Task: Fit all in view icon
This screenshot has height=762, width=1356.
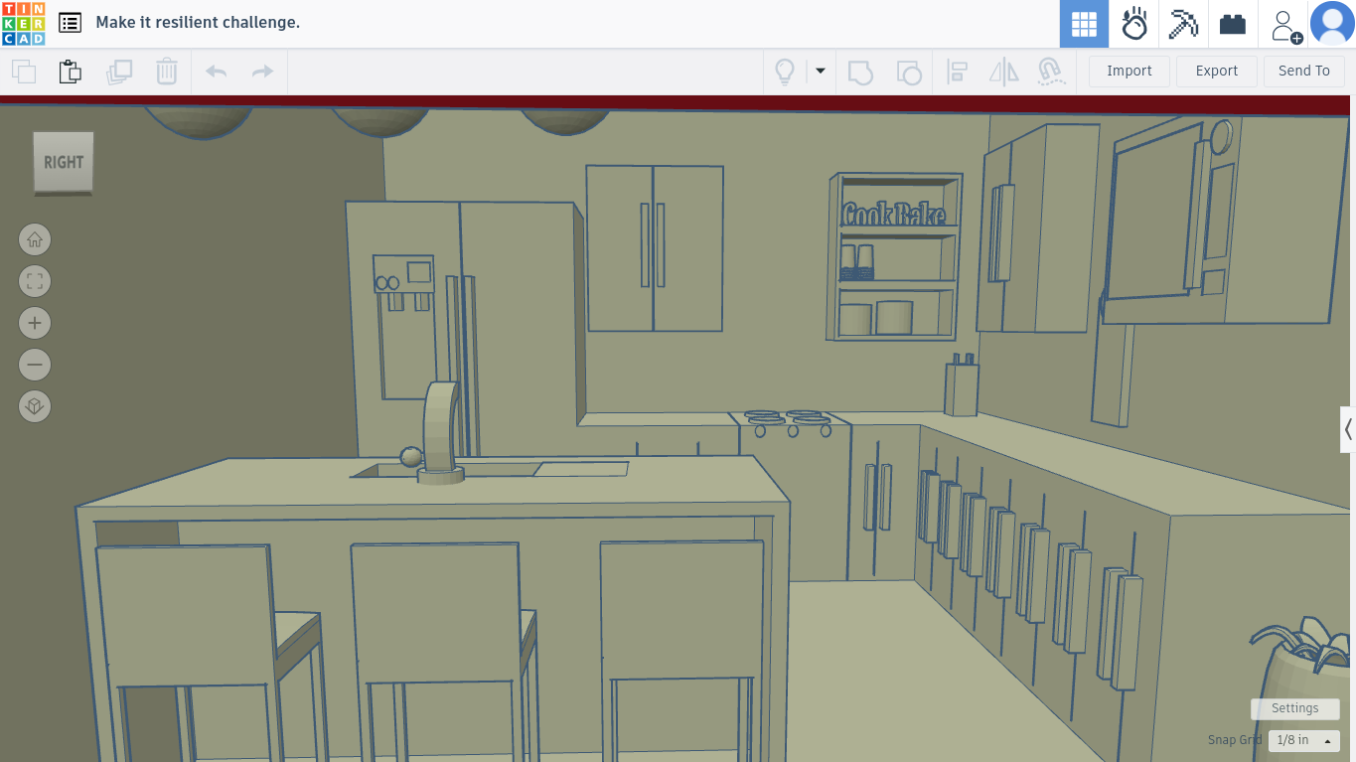Action: (35, 281)
